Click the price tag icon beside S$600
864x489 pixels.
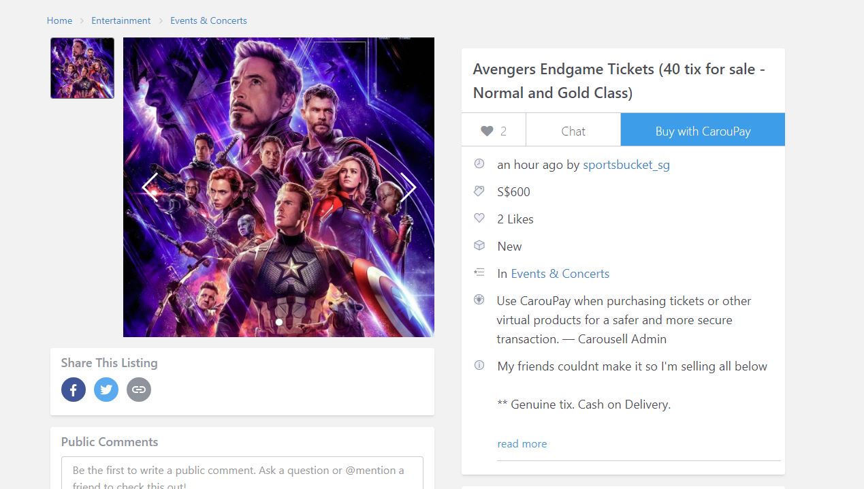point(479,191)
